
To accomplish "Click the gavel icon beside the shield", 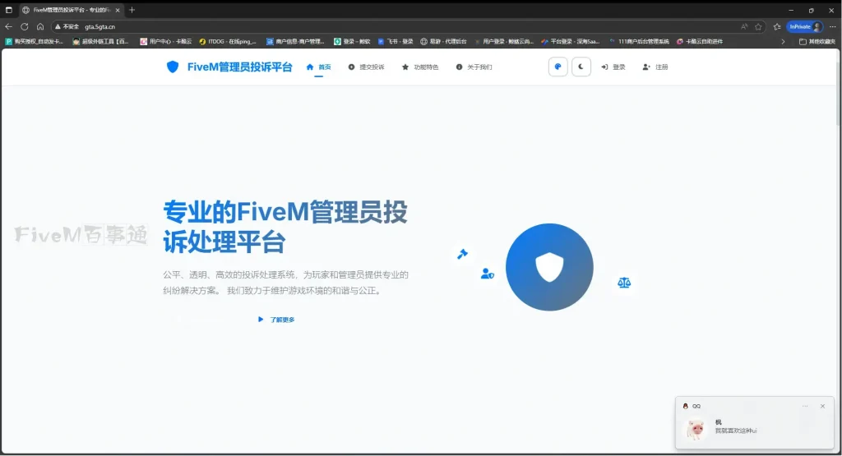I will (x=462, y=254).
